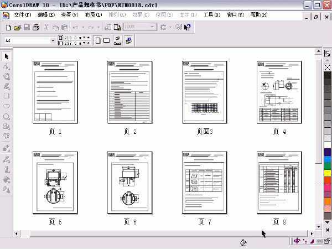Open the 布局 (Layout) menu
This screenshot has height=249, width=332.
94,15
